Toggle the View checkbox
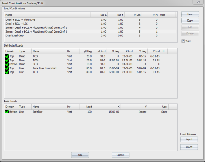This screenshot has width=205, height=162. point(183,41)
